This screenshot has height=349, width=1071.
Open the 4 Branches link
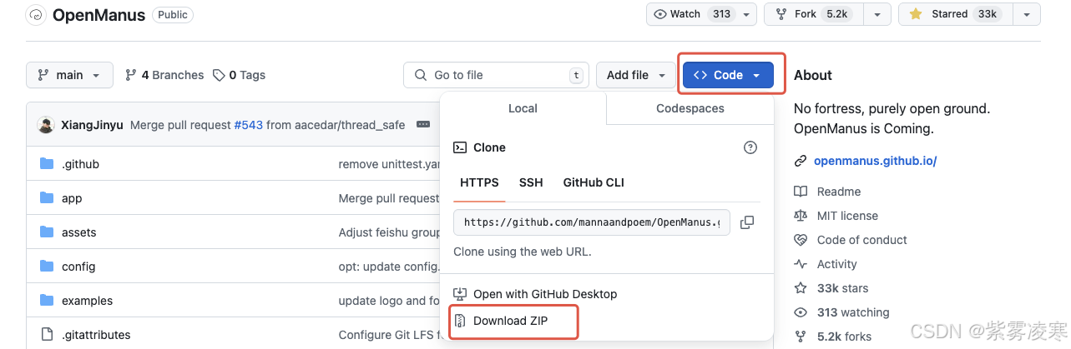[164, 75]
